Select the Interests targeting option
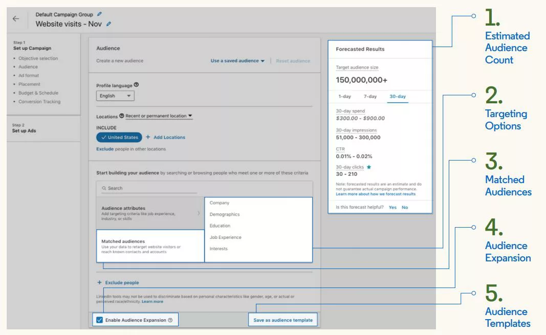The height and width of the screenshot is (335, 546). point(219,249)
